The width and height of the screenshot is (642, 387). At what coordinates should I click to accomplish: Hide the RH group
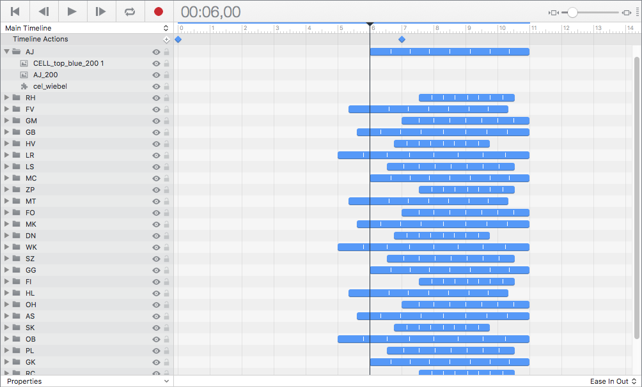(156, 98)
